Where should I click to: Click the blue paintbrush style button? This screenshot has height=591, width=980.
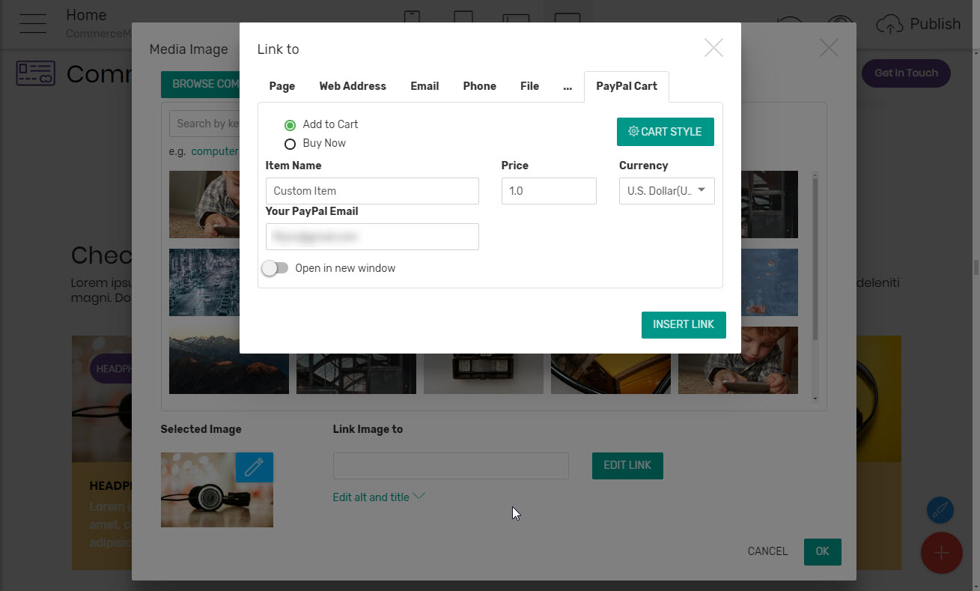pos(940,510)
